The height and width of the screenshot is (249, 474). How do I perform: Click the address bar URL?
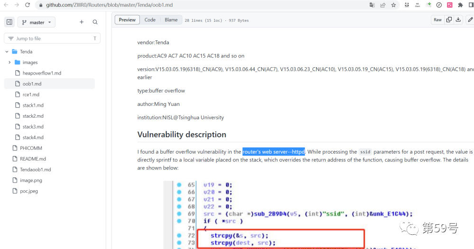pos(109,5)
